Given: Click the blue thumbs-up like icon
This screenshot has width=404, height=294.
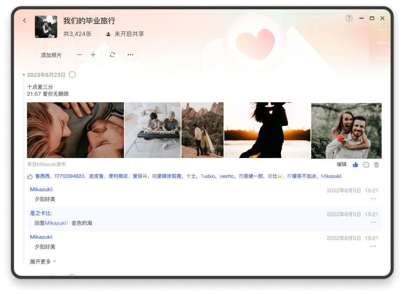Looking at the screenshot, I should [355, 165].
